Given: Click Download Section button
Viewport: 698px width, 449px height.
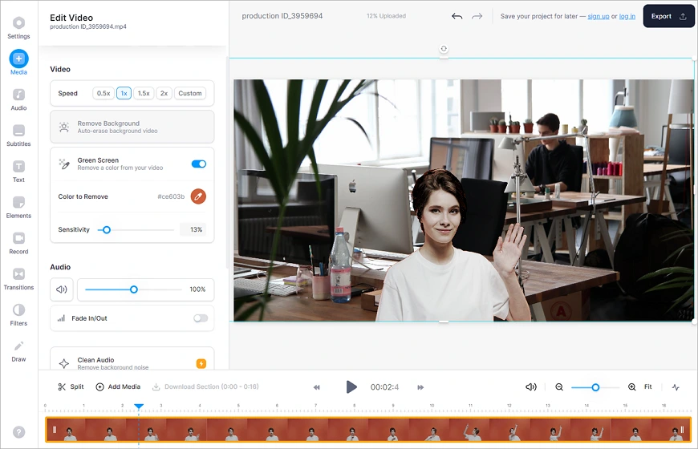Looking at the screenshot, I should pos(205,386).
